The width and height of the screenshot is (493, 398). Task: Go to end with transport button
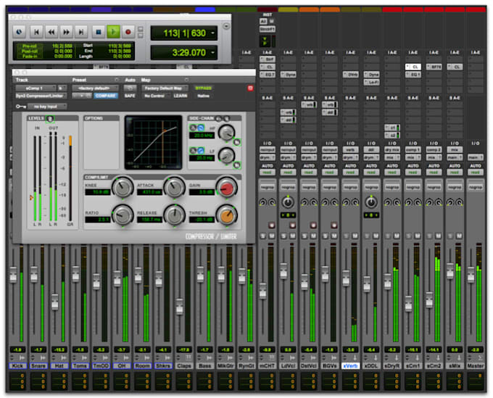pyautogui.click(x=80, y=32)
